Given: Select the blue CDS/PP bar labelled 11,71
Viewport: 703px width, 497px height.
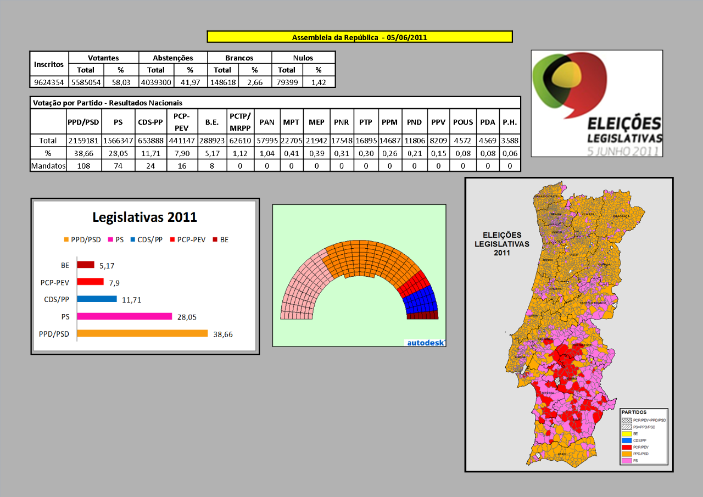Looking at the screenshot, I should [x=97, y=299].
